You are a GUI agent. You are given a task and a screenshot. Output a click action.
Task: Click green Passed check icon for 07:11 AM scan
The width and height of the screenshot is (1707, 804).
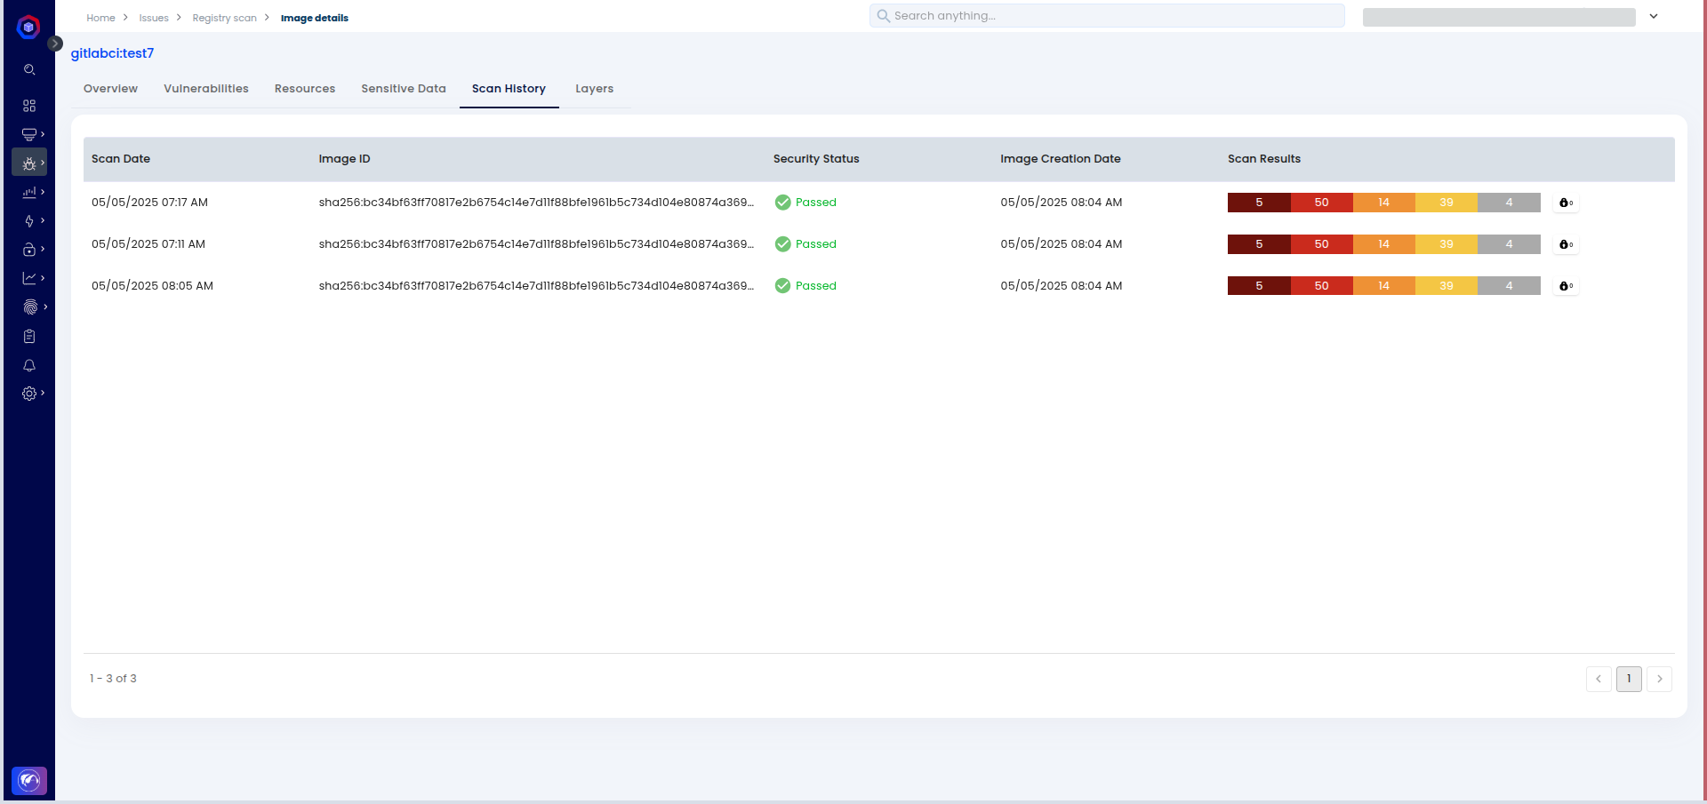[x=782, y=244]
